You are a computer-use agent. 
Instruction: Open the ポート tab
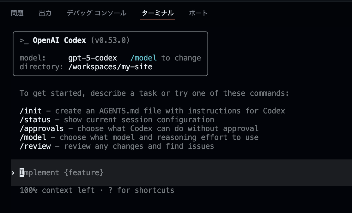coord(198,13)
